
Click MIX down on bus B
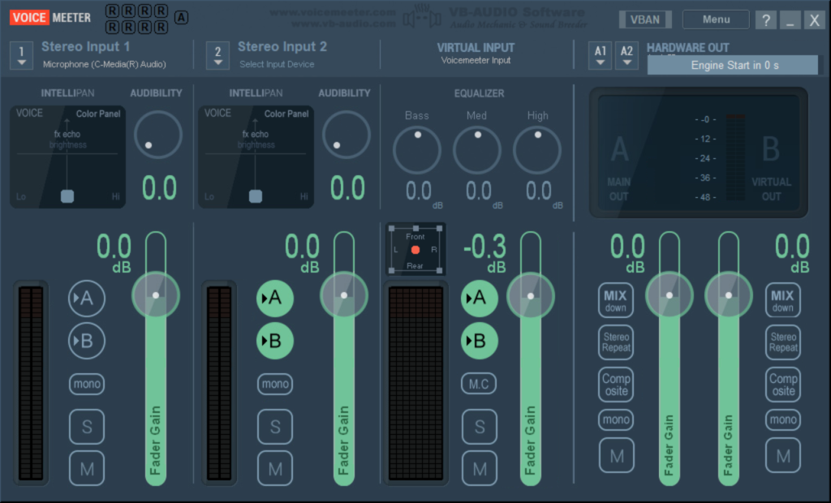tap(783, 300)
